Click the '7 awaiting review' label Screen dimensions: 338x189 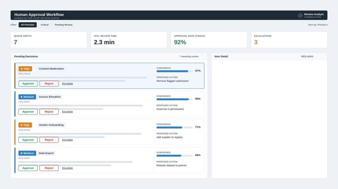[x=189, y=56]
